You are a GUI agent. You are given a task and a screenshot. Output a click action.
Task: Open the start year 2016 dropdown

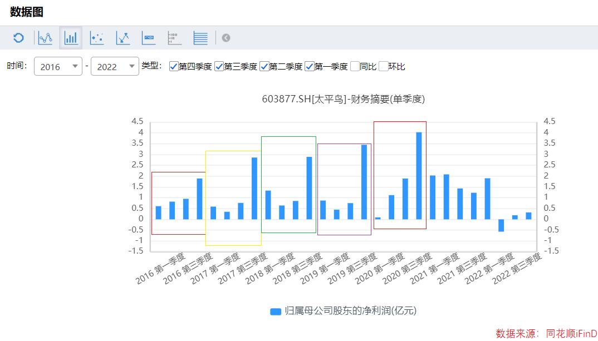(58, 67)
